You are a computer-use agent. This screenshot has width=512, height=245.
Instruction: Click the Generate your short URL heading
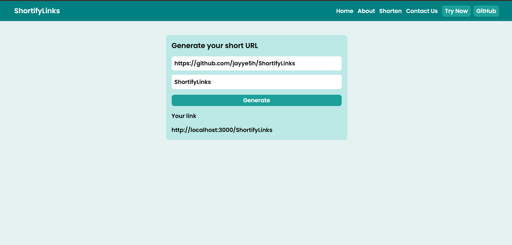tap(215, 46)
